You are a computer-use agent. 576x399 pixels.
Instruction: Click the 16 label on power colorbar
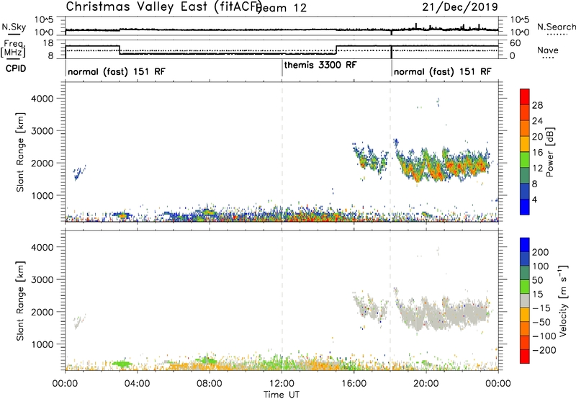click(x=537, y=153)
